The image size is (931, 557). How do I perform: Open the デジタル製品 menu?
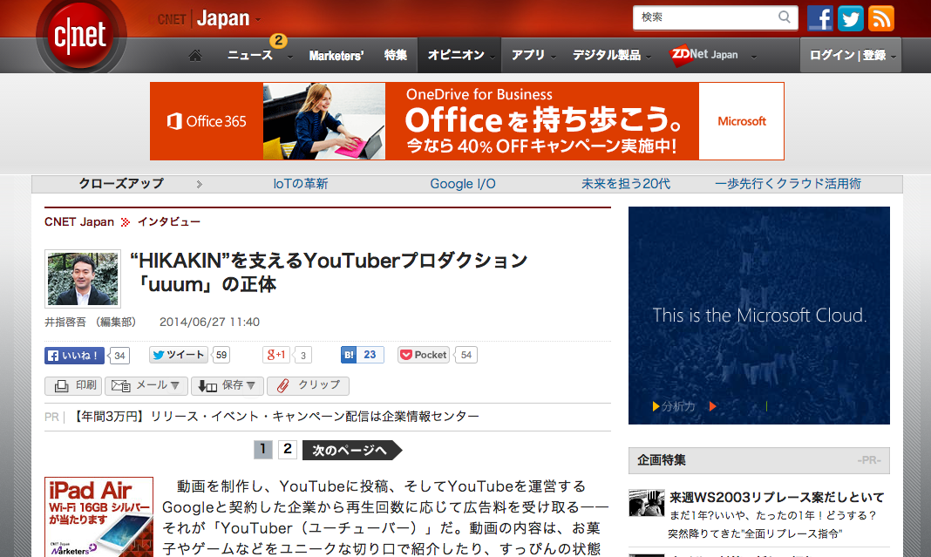click(606, 55)
